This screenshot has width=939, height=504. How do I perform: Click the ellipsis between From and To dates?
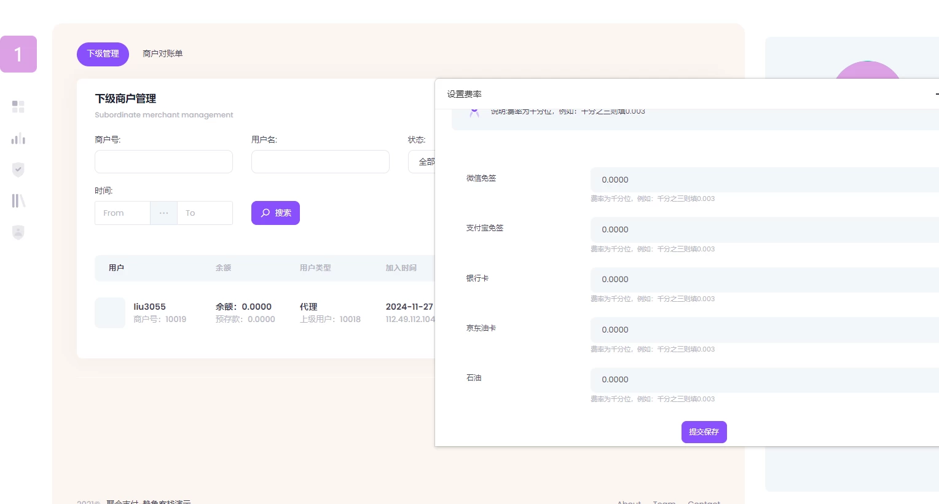click(163, 213)
